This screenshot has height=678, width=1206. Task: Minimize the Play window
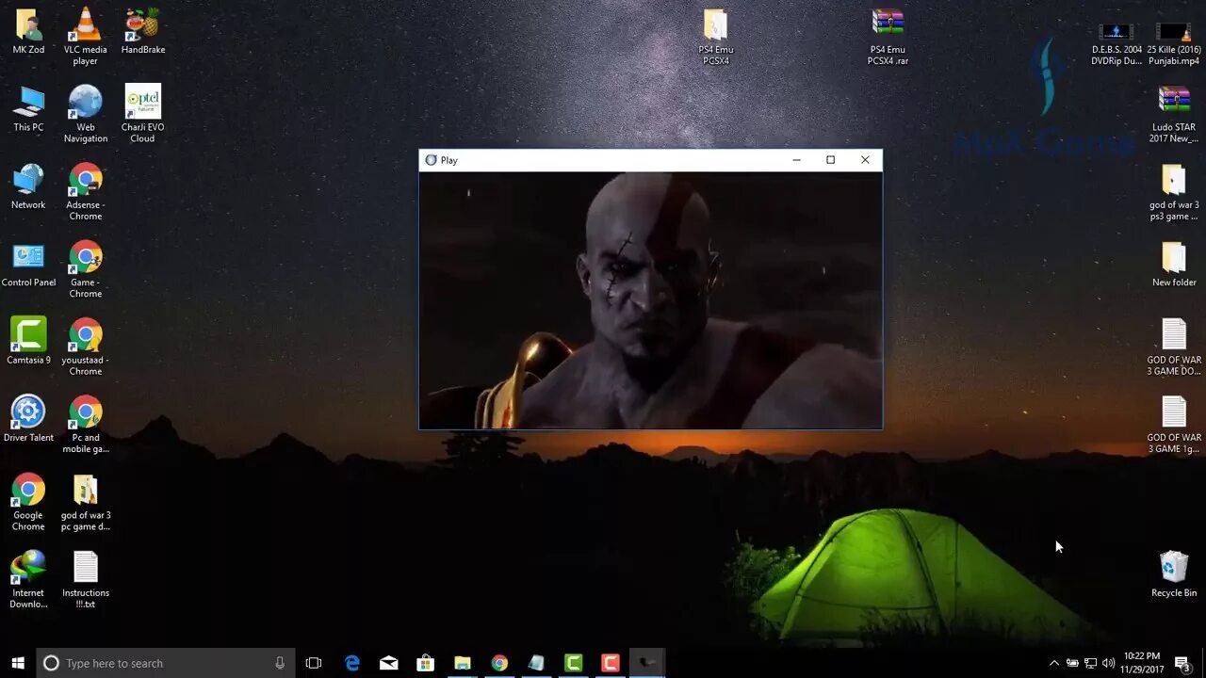click(796, 160)
